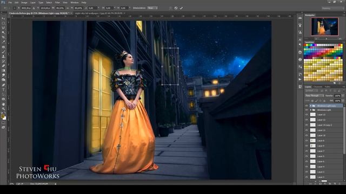Viewport: 346px width, 194px height.
Task: Select the Ellipse shape tool
Action: (3, 99)
